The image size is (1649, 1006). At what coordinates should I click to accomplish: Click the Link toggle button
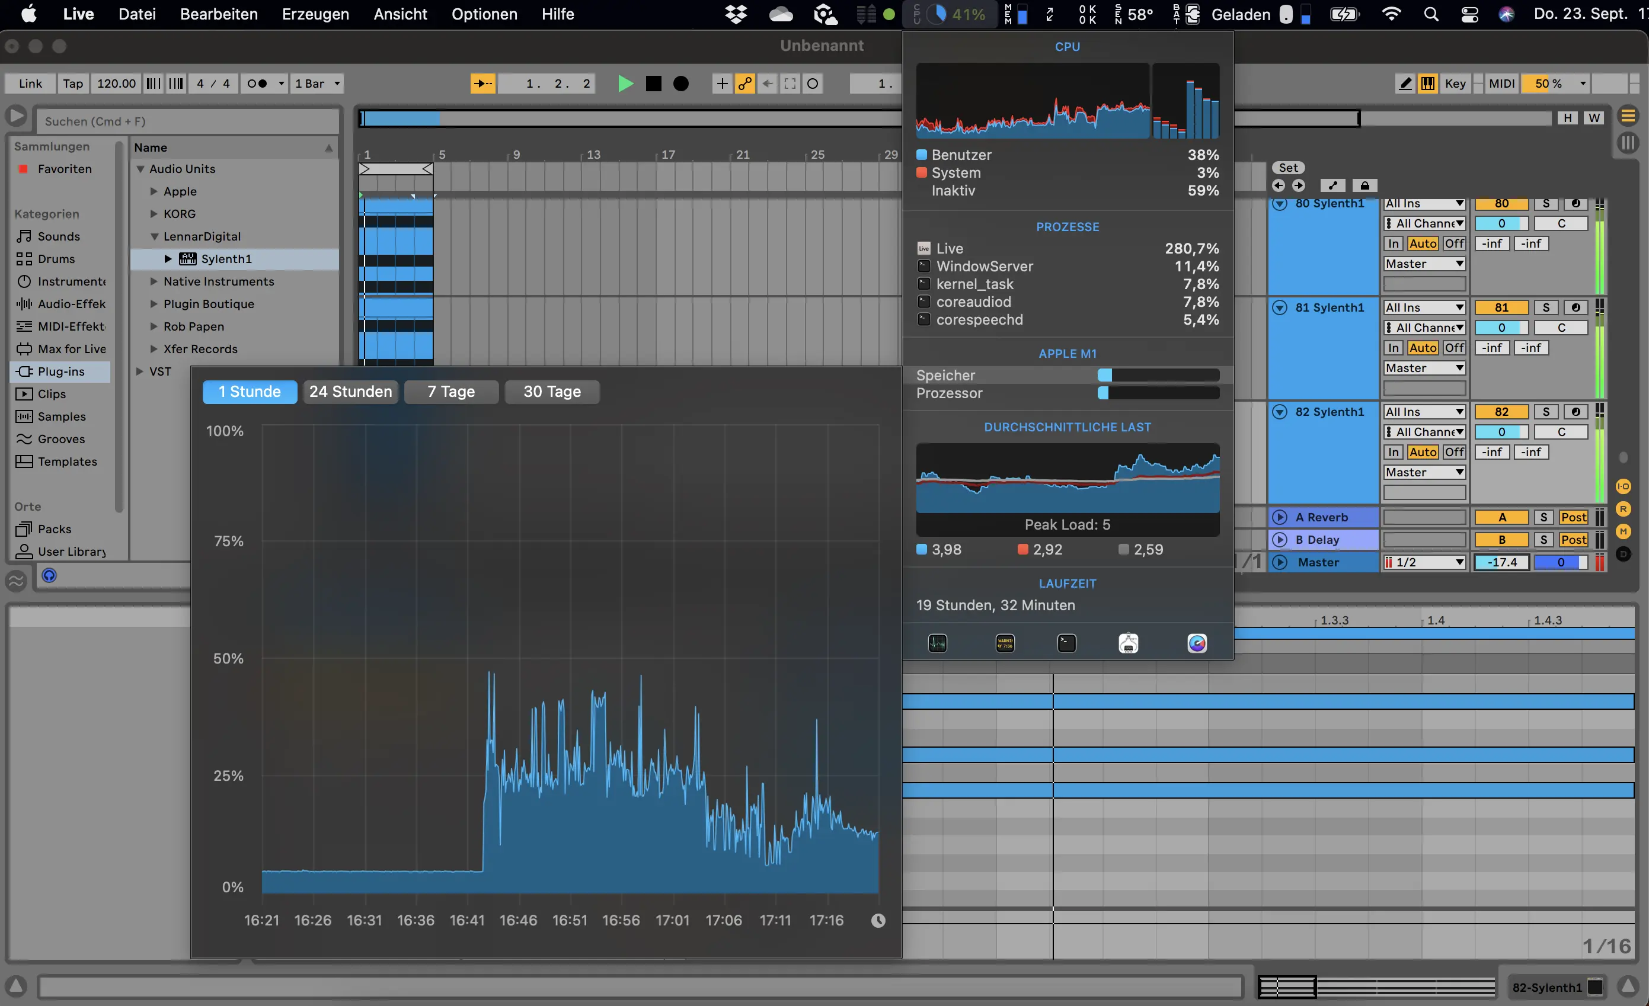tap(30, 84)
